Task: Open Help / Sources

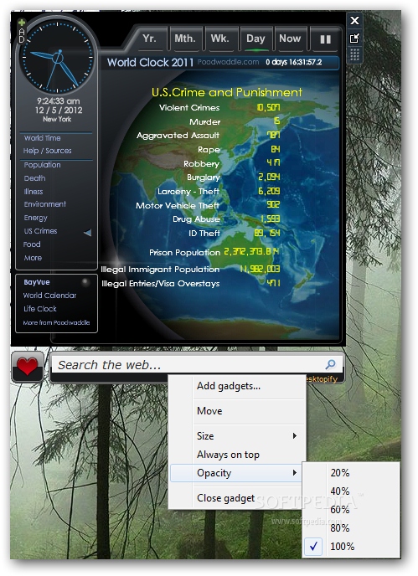Action: tap(47, 151)
